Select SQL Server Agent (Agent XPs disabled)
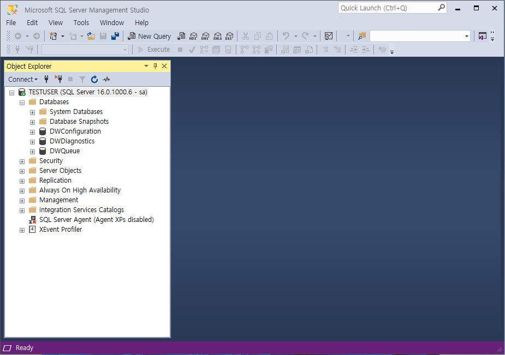505x355 pixels. (96, 220)
